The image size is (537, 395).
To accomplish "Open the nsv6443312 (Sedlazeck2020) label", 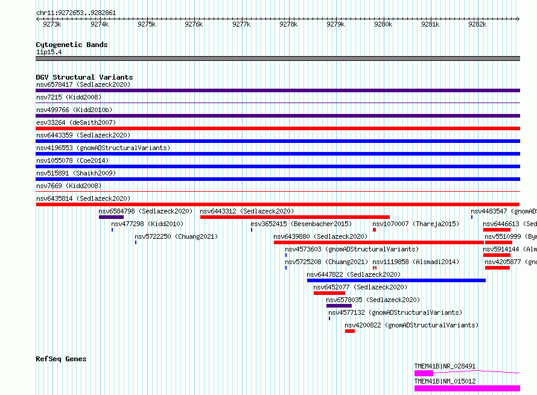I will click(247, 211).
